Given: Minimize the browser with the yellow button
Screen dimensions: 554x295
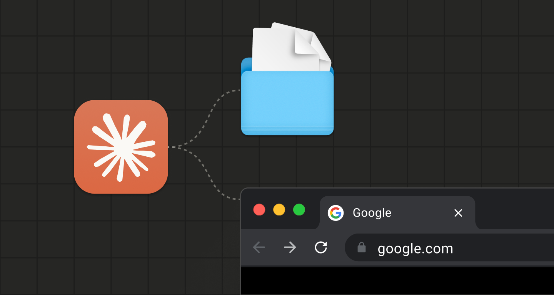Looking at the screenshot, I should pos(279,210).
